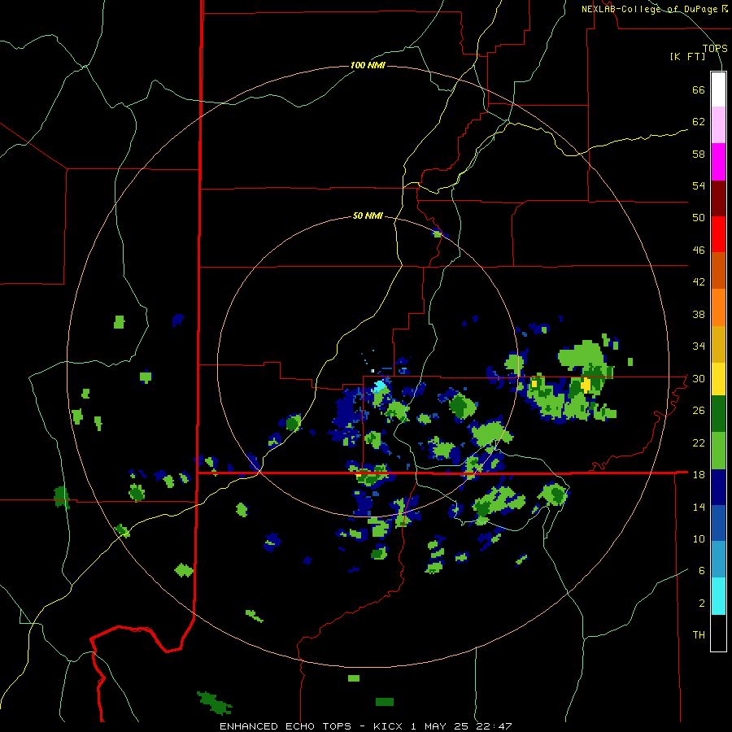Click legend value 30
This screenshot has height=732, width=732.
click(699, 378)
